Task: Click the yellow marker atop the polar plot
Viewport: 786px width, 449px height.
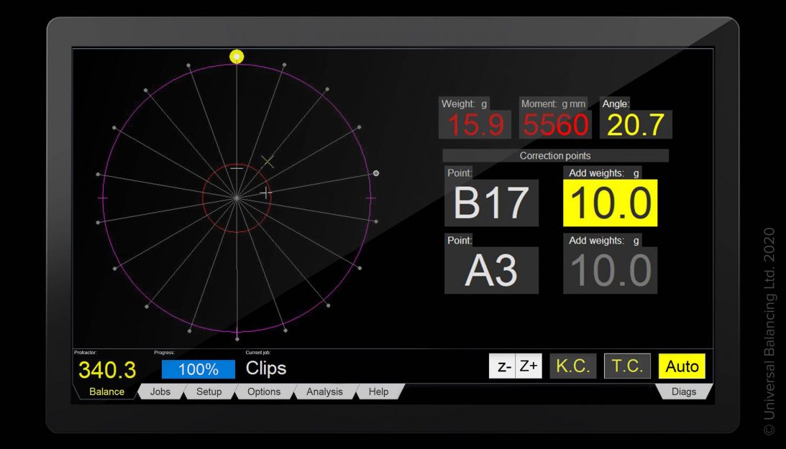Action: pos(237,56)
